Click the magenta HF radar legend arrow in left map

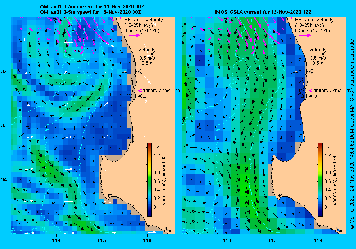134,35
